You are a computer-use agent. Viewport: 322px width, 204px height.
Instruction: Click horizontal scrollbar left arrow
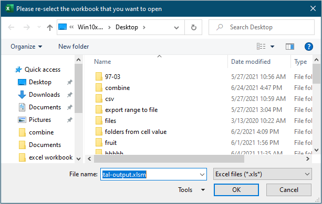89,159
